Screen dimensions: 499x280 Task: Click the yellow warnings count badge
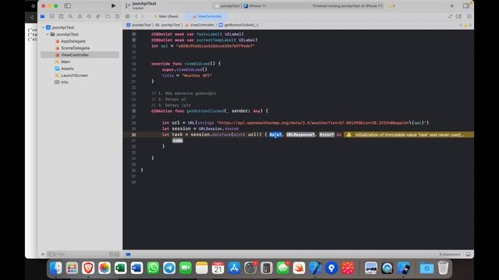coord(391,5)
